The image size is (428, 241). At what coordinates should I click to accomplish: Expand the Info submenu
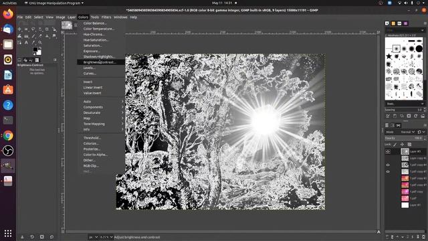point(101,129)
